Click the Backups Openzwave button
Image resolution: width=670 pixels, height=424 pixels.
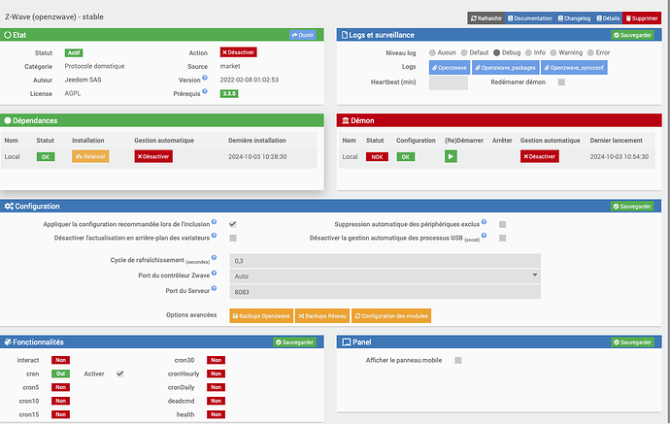[260, 315]
